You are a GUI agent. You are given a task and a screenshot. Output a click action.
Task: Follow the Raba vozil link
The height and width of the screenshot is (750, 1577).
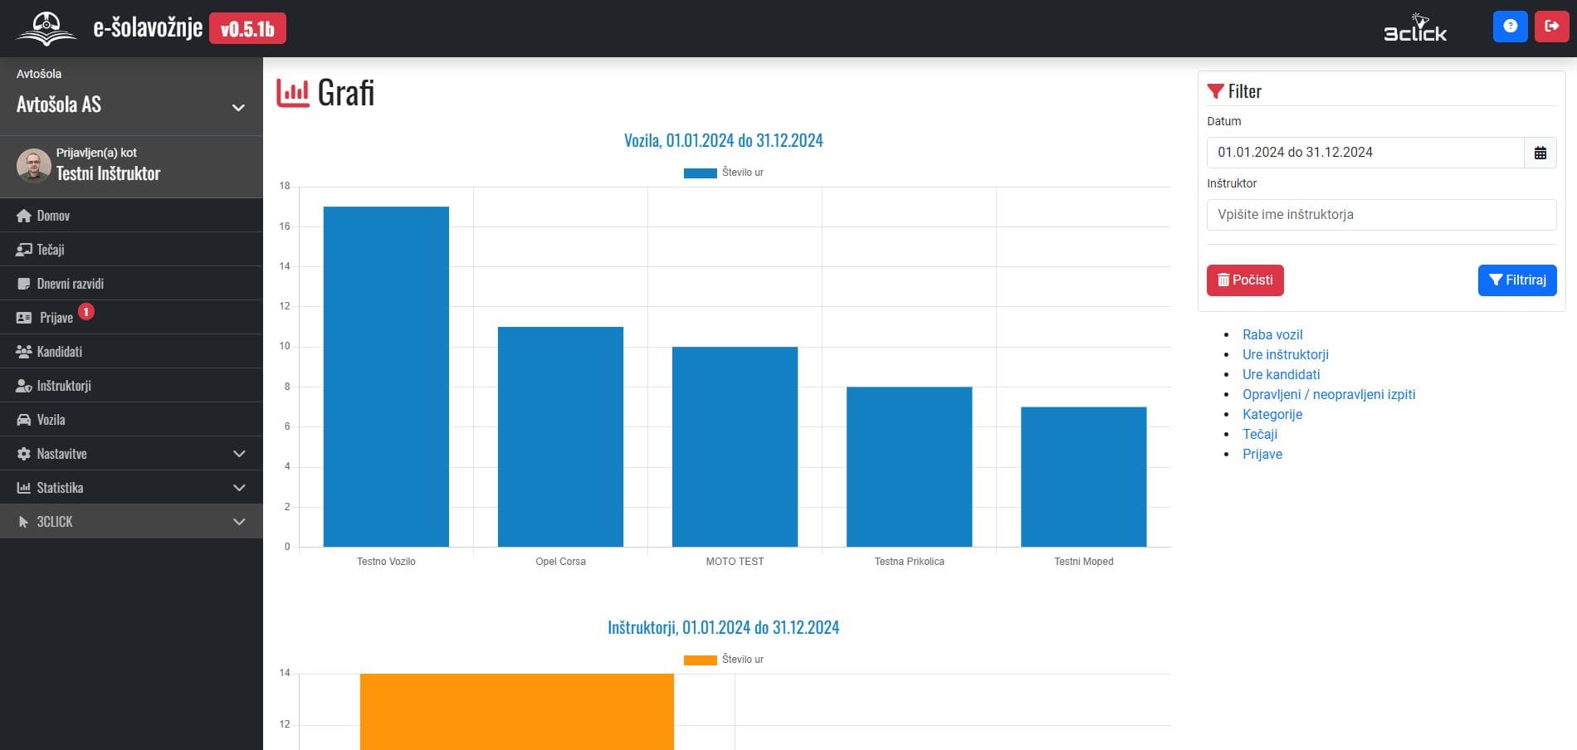click(x=1272, y=334)
